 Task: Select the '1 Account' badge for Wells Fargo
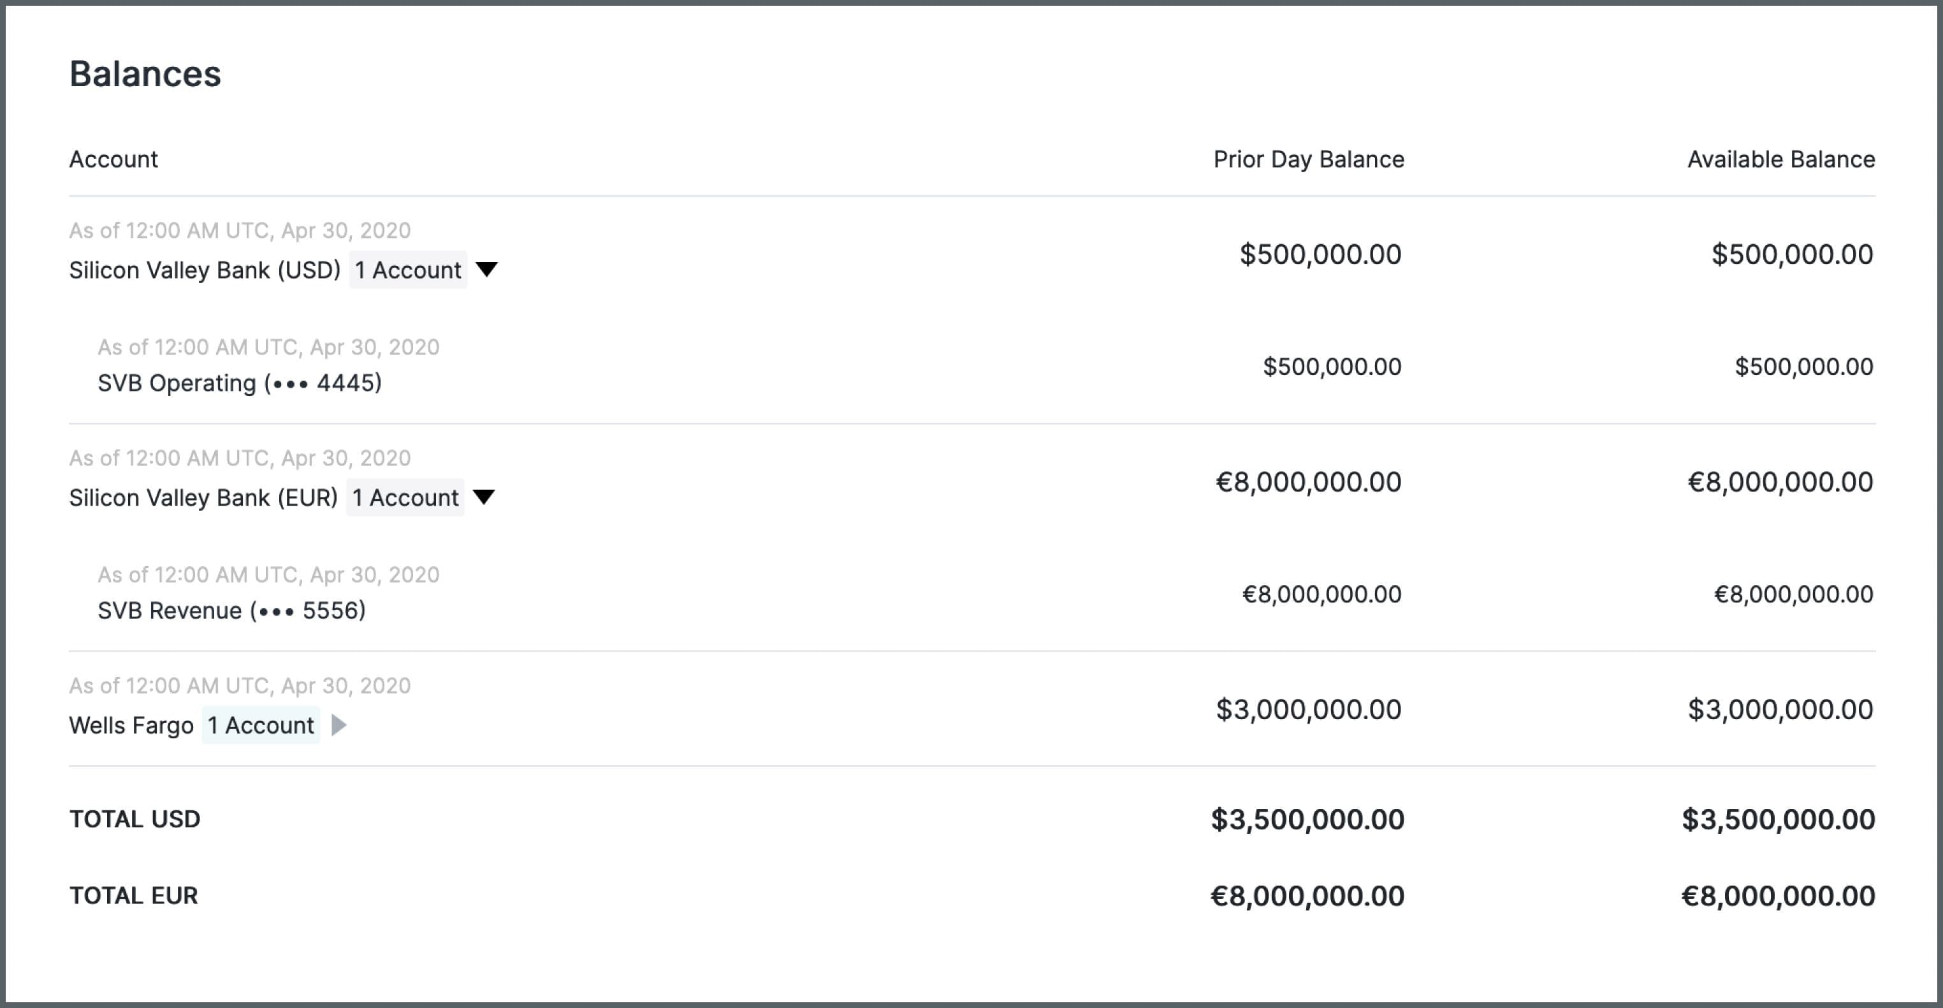click(260, 724)
